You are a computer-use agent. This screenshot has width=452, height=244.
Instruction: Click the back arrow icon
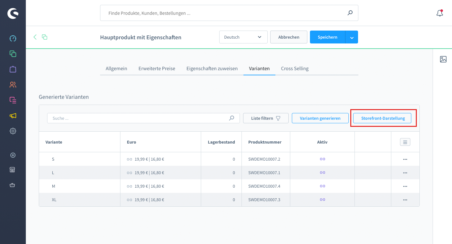(35, 37)
